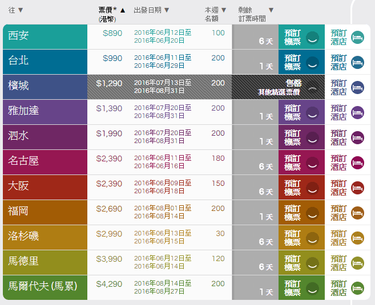Sort by 剩餘訂票時間 remaining time column
375x305 pixels.
click(256, 14)
